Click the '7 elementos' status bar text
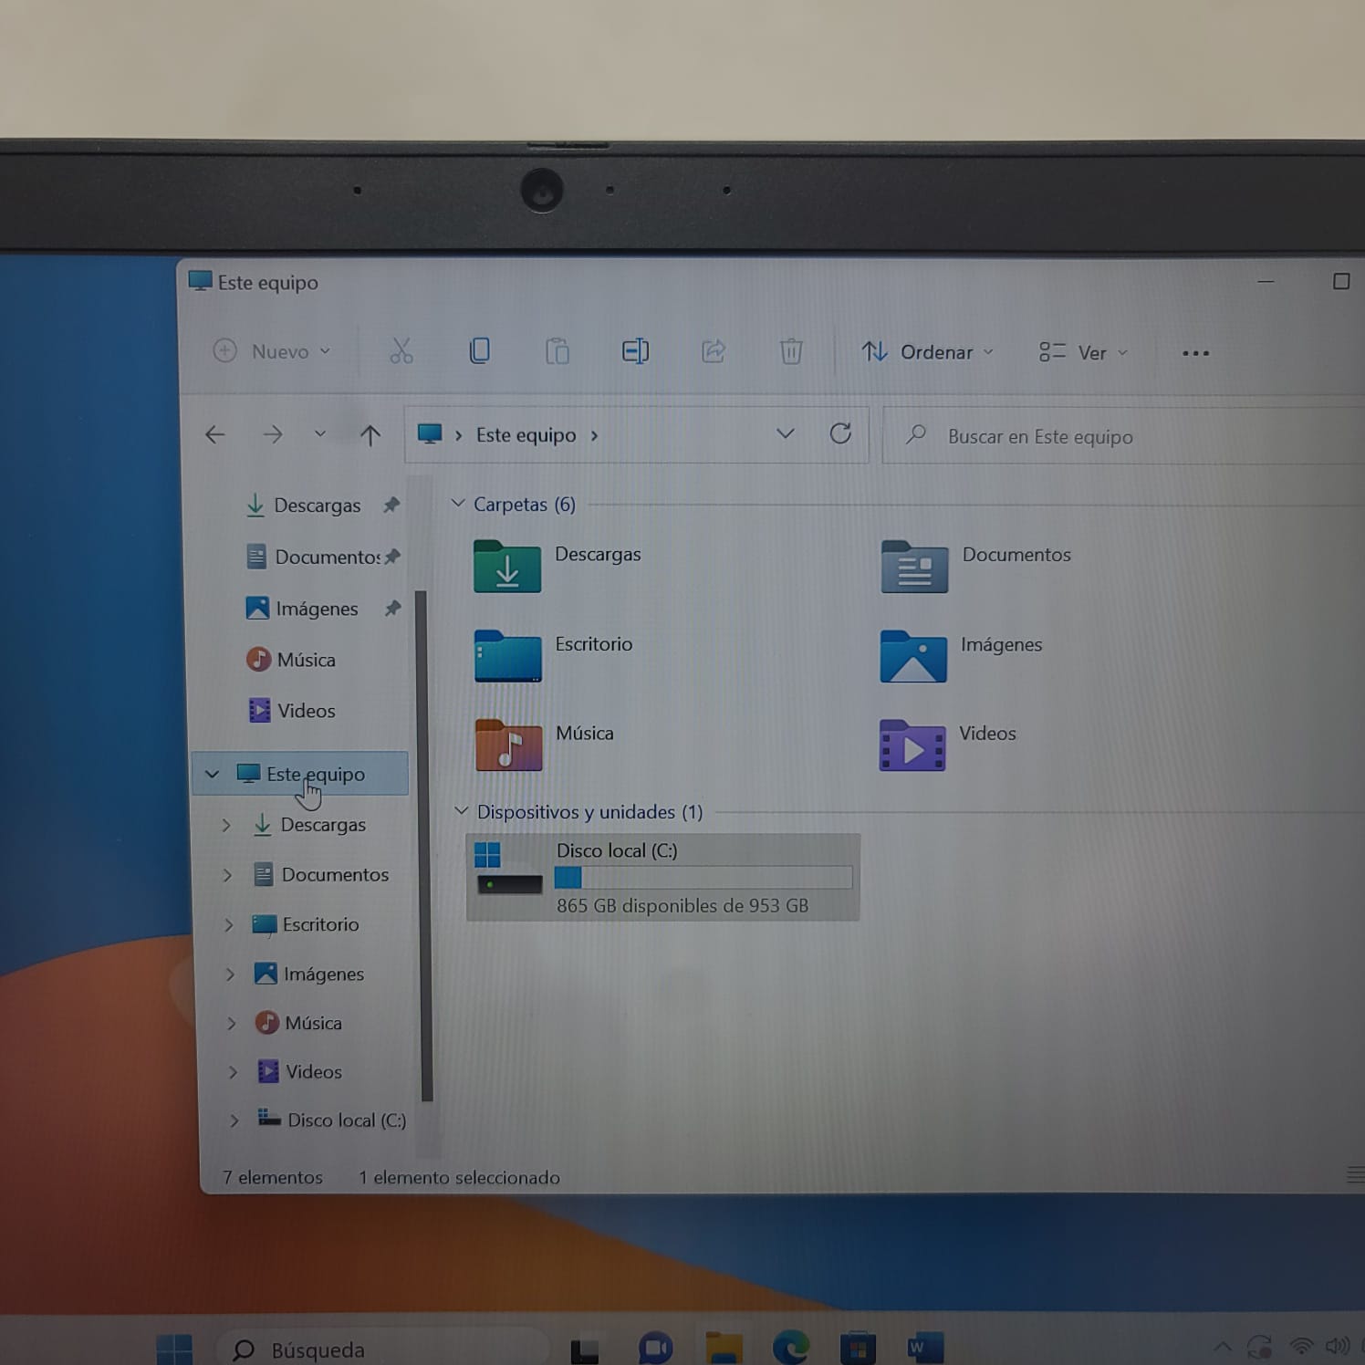 pyautogui.click(x=273, y=1178)
